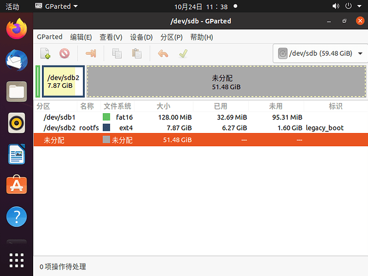Click the resize/move partition icon
Image resolution: width=368 pixels, height=276 pixels.
tap(91, 54)
